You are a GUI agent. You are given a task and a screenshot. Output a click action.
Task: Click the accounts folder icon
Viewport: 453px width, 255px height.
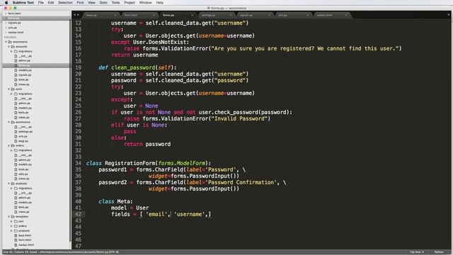click(13, 47)
